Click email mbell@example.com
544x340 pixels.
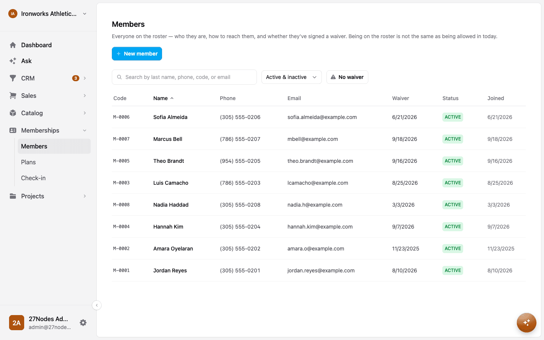point(313,139)
